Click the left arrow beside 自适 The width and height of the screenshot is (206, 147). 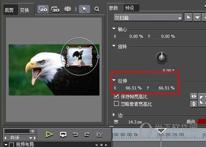pyautogui.click(x=5, y=138)
